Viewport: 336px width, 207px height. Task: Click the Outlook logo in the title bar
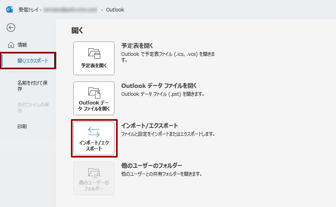tap(10, 9)
